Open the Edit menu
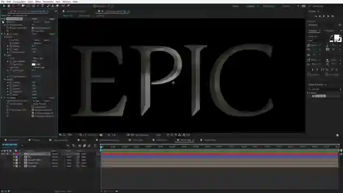The width and height of the screenshot is (343, 193). point(9,2)
